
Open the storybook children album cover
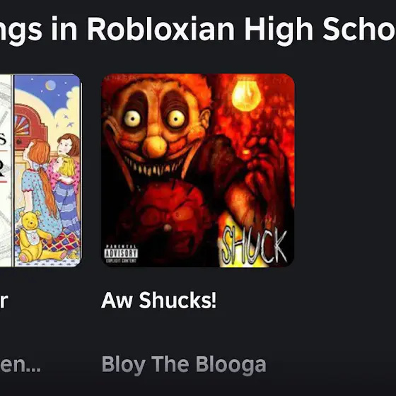40,170
